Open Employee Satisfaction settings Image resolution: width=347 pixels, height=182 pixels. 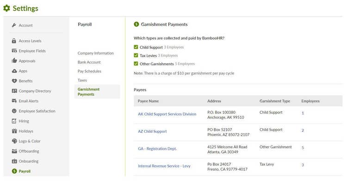click(x=37, y=111)
